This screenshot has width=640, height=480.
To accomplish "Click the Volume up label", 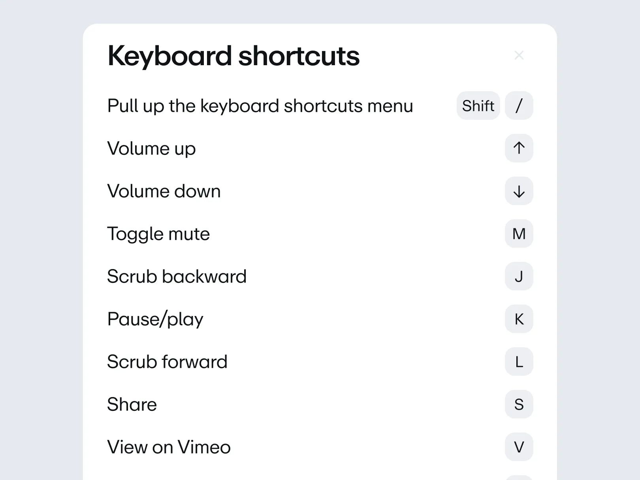I will click(x=151, y=148).
